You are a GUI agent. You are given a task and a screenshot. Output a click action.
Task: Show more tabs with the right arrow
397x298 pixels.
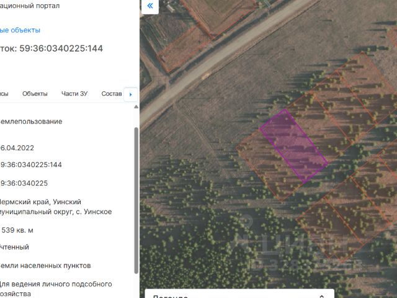pos(131,94)
